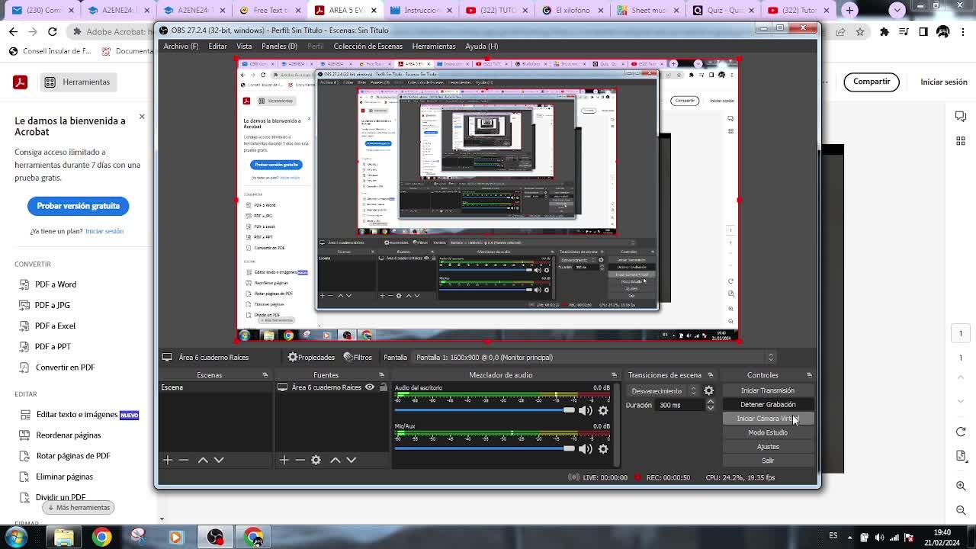The width and height of the screenshot is (976, 549).
Task: Open the Colección de Escenas menu
Action: tap(368, 46)
